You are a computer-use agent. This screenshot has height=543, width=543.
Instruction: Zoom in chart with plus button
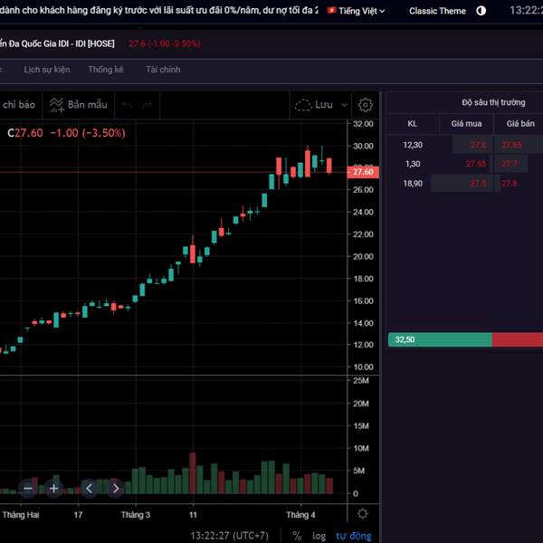pyautogui.click(x=53, y=489)
